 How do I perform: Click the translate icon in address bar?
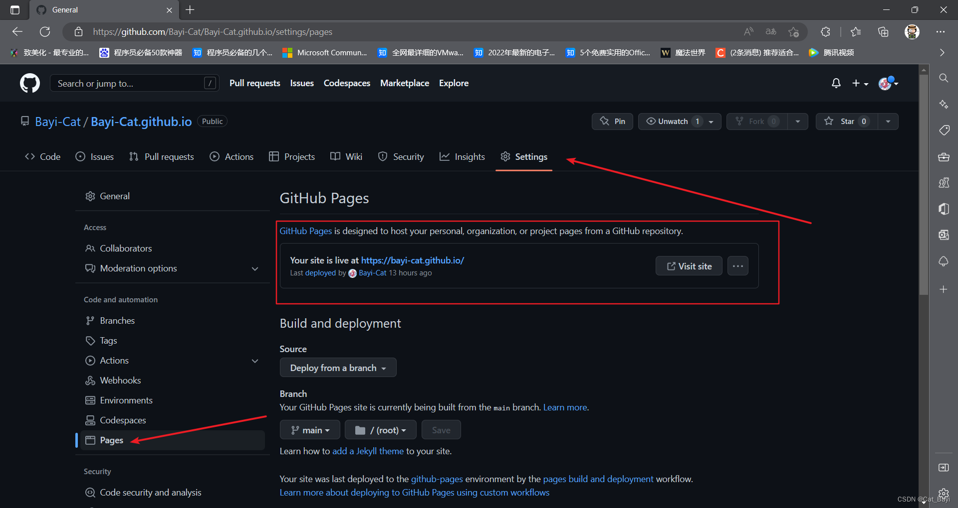coord(771,32)
